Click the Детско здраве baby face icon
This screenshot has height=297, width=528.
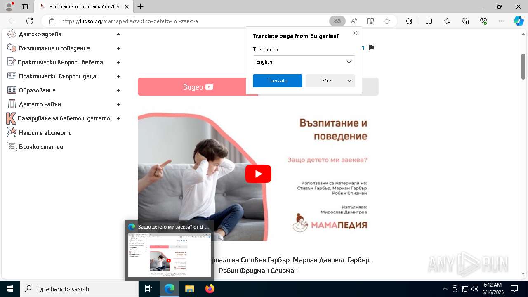(x=12, y=34)
